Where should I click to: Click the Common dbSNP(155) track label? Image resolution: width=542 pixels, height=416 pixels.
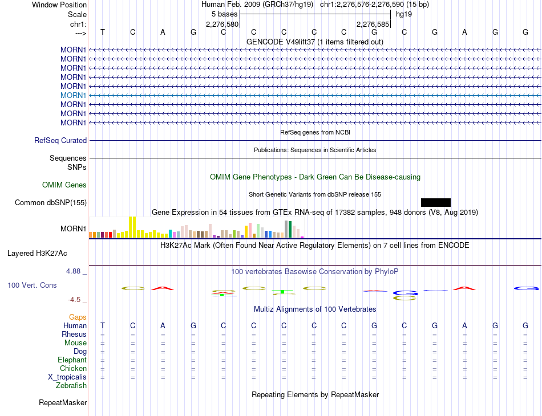click(x=51, y=203)
